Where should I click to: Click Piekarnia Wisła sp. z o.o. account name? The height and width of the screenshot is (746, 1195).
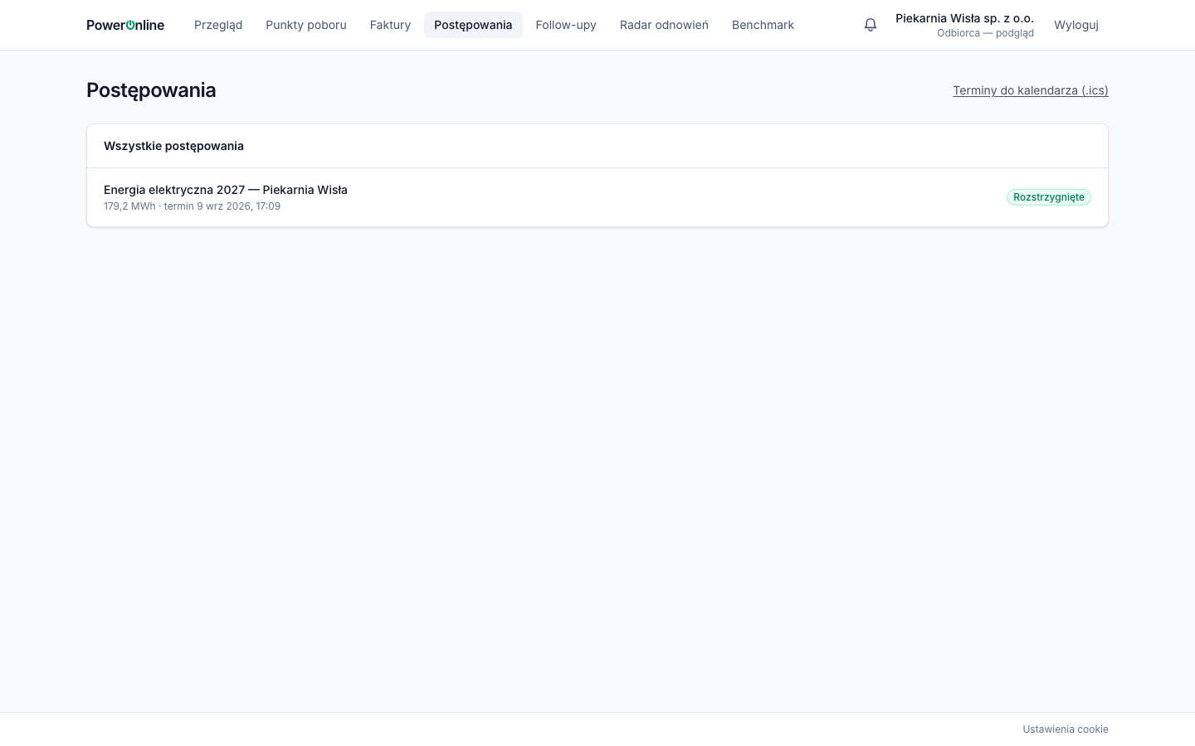[964, 18]
